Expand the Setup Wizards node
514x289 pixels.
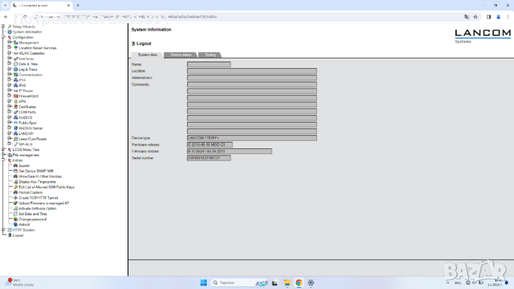(3, 26)
